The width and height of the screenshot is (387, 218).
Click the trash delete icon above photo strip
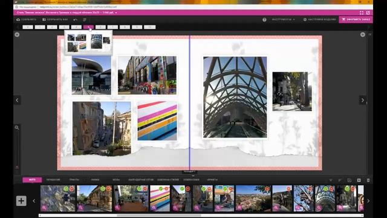point(368,180)
